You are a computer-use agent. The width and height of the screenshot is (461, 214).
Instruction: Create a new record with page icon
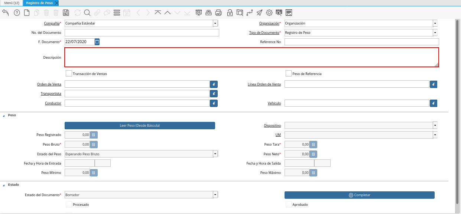coord(27,13)
